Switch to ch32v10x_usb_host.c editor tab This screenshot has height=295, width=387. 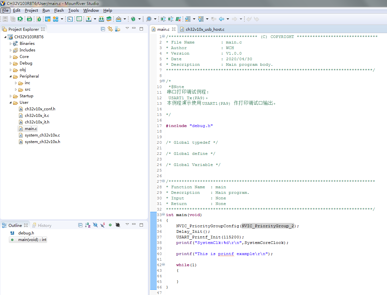[x=204, y=29]
